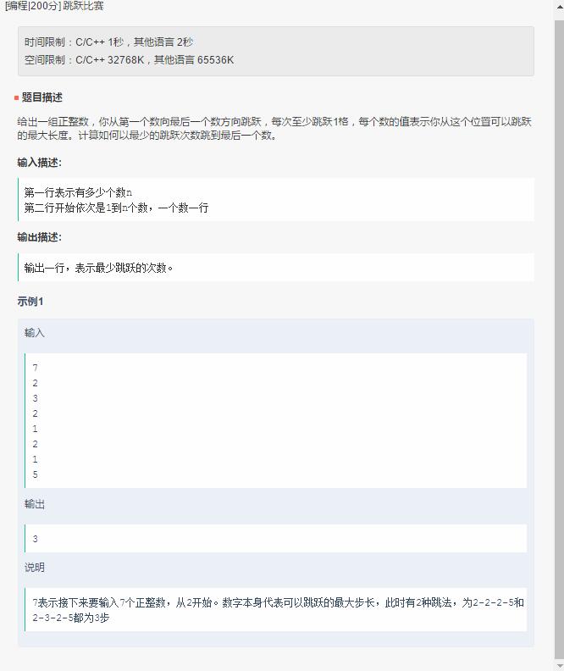
Task: Click the sample output value 3
Action: click(x=35, y=539)
